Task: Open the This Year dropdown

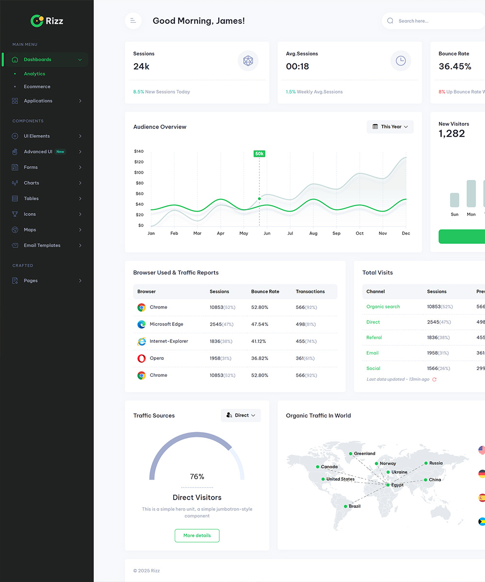Action: tap(390, 127)
